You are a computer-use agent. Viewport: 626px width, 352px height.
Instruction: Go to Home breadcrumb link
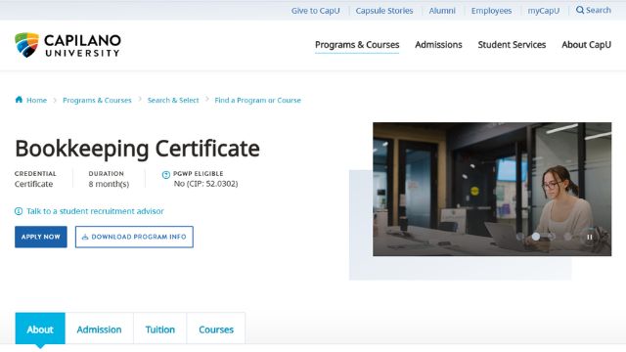36,100
